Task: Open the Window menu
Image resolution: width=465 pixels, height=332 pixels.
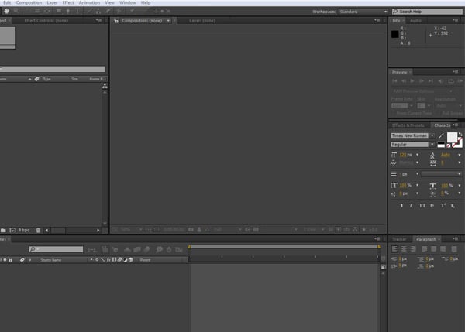Action: point(128,2)
